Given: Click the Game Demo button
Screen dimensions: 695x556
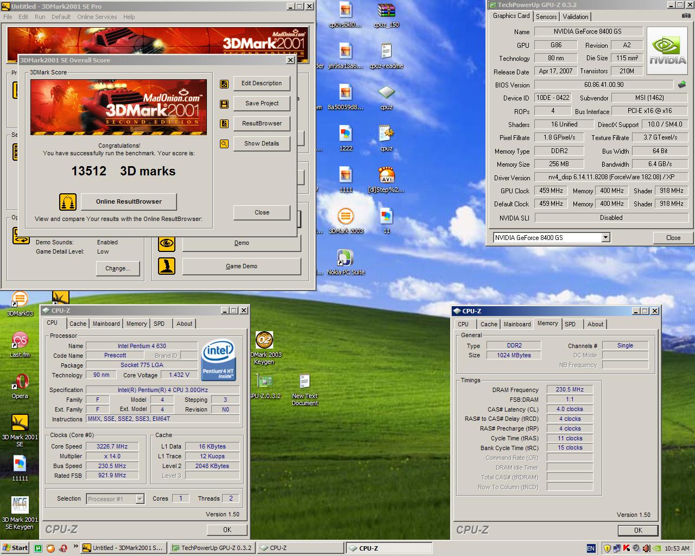Looking at the screenshot, I should pyautogui.click(x=242, y=267).
